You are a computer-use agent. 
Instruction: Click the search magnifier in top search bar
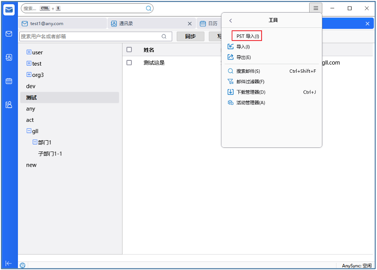point(148,8)
